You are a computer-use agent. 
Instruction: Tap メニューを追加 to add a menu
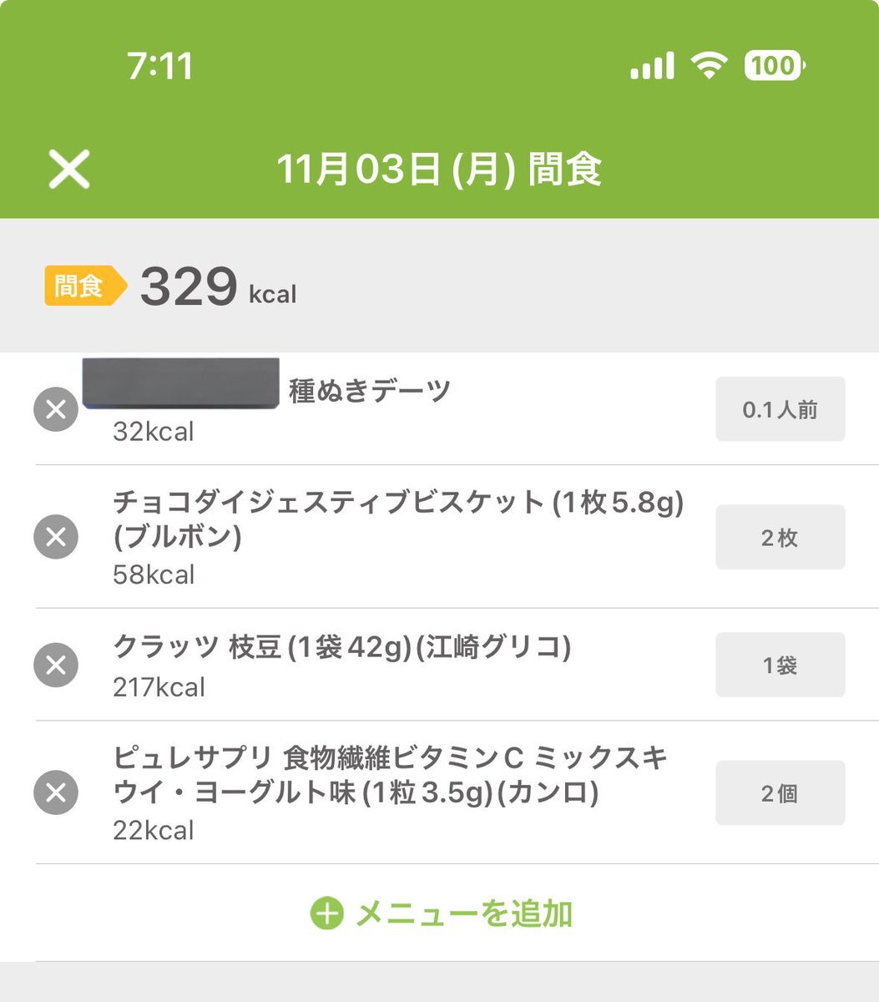[463, 913]
